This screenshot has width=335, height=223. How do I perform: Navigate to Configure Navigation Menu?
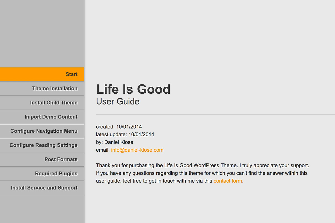tap(42, 131)
